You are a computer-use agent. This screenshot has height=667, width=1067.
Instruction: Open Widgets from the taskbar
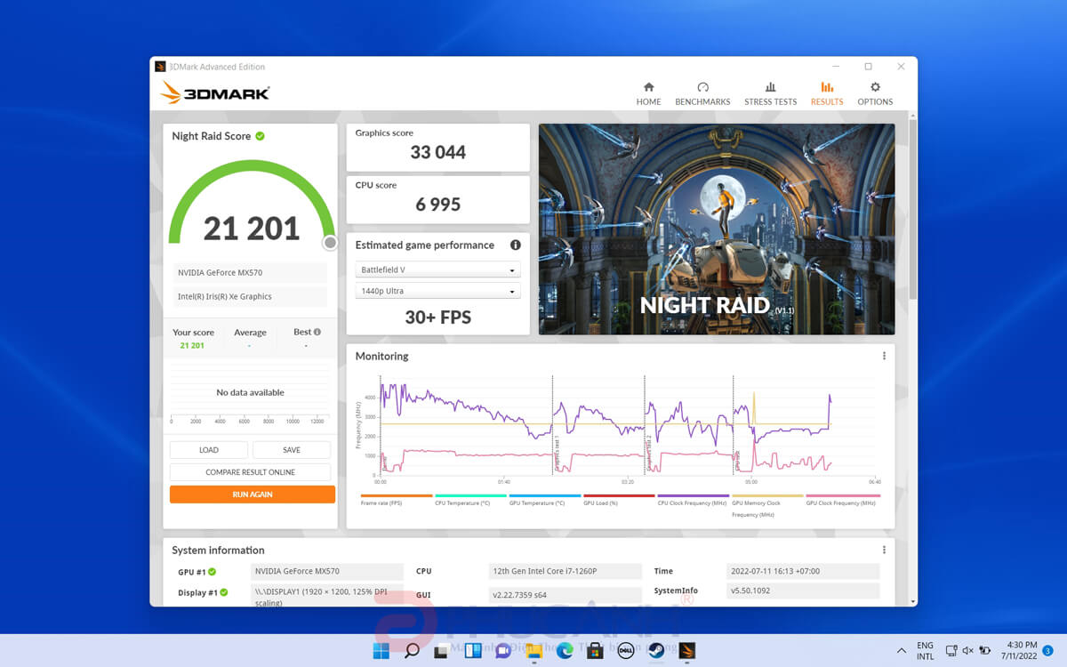[x=472, y=651]
